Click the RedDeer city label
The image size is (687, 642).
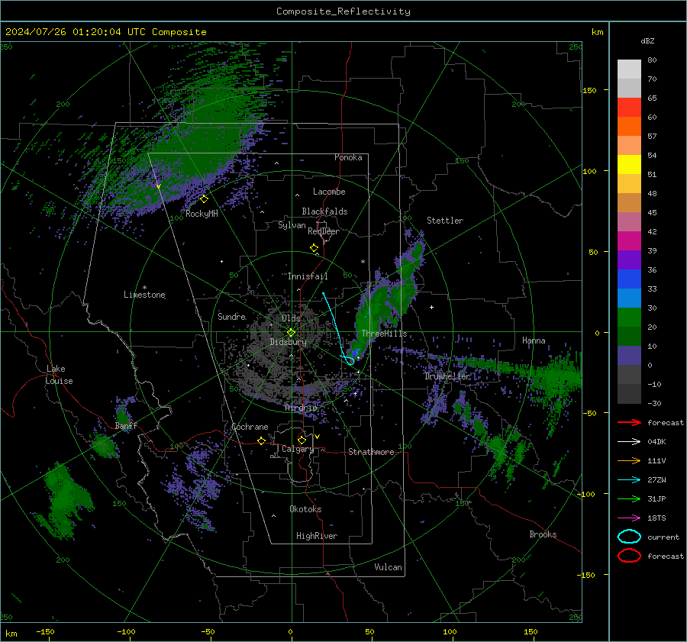pos(324,231)
